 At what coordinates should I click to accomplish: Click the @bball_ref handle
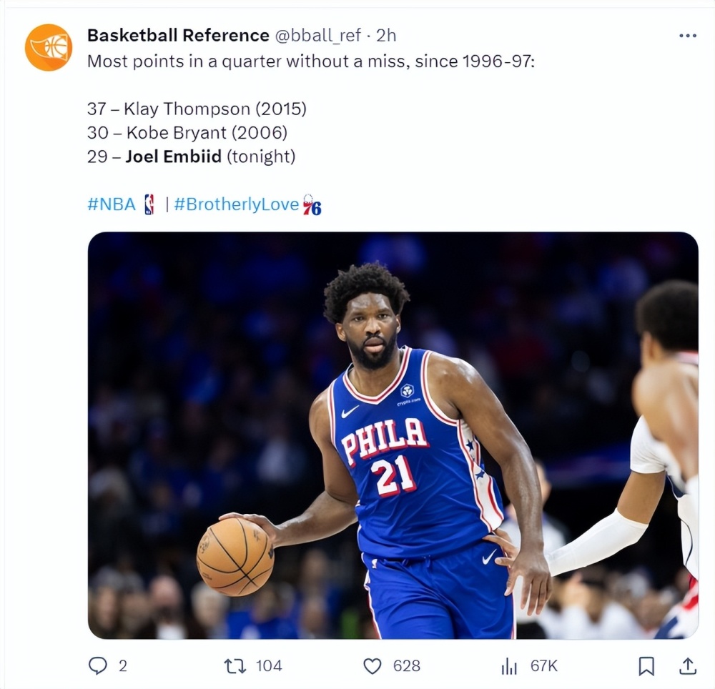[x=317, y=35]
